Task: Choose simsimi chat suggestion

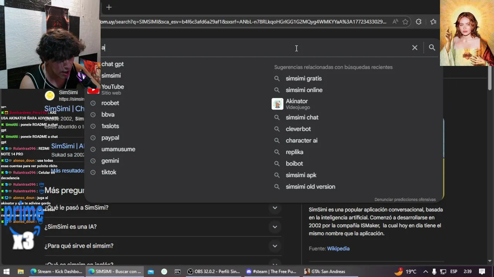Action: (302, 117)
